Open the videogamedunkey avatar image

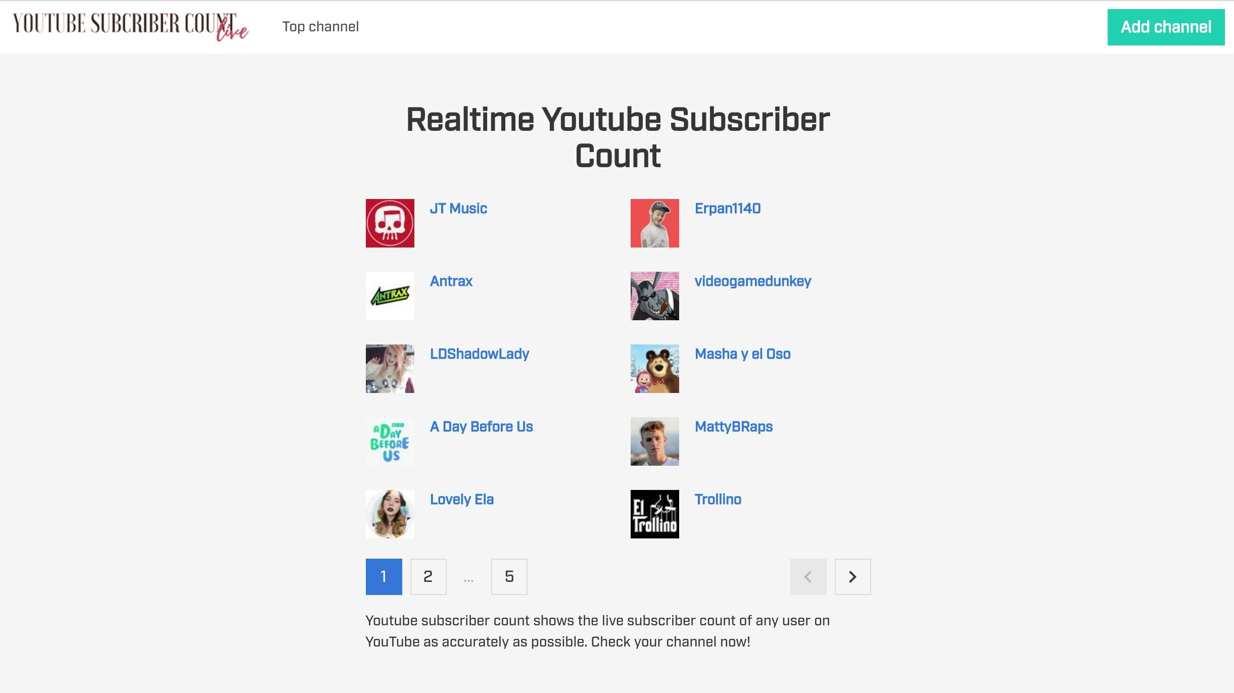654,295
